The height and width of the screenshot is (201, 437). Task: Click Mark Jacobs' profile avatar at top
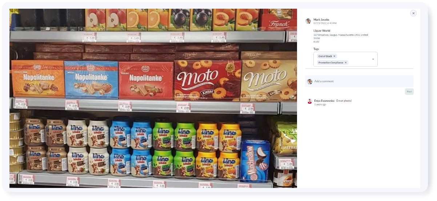coord(308,21)
